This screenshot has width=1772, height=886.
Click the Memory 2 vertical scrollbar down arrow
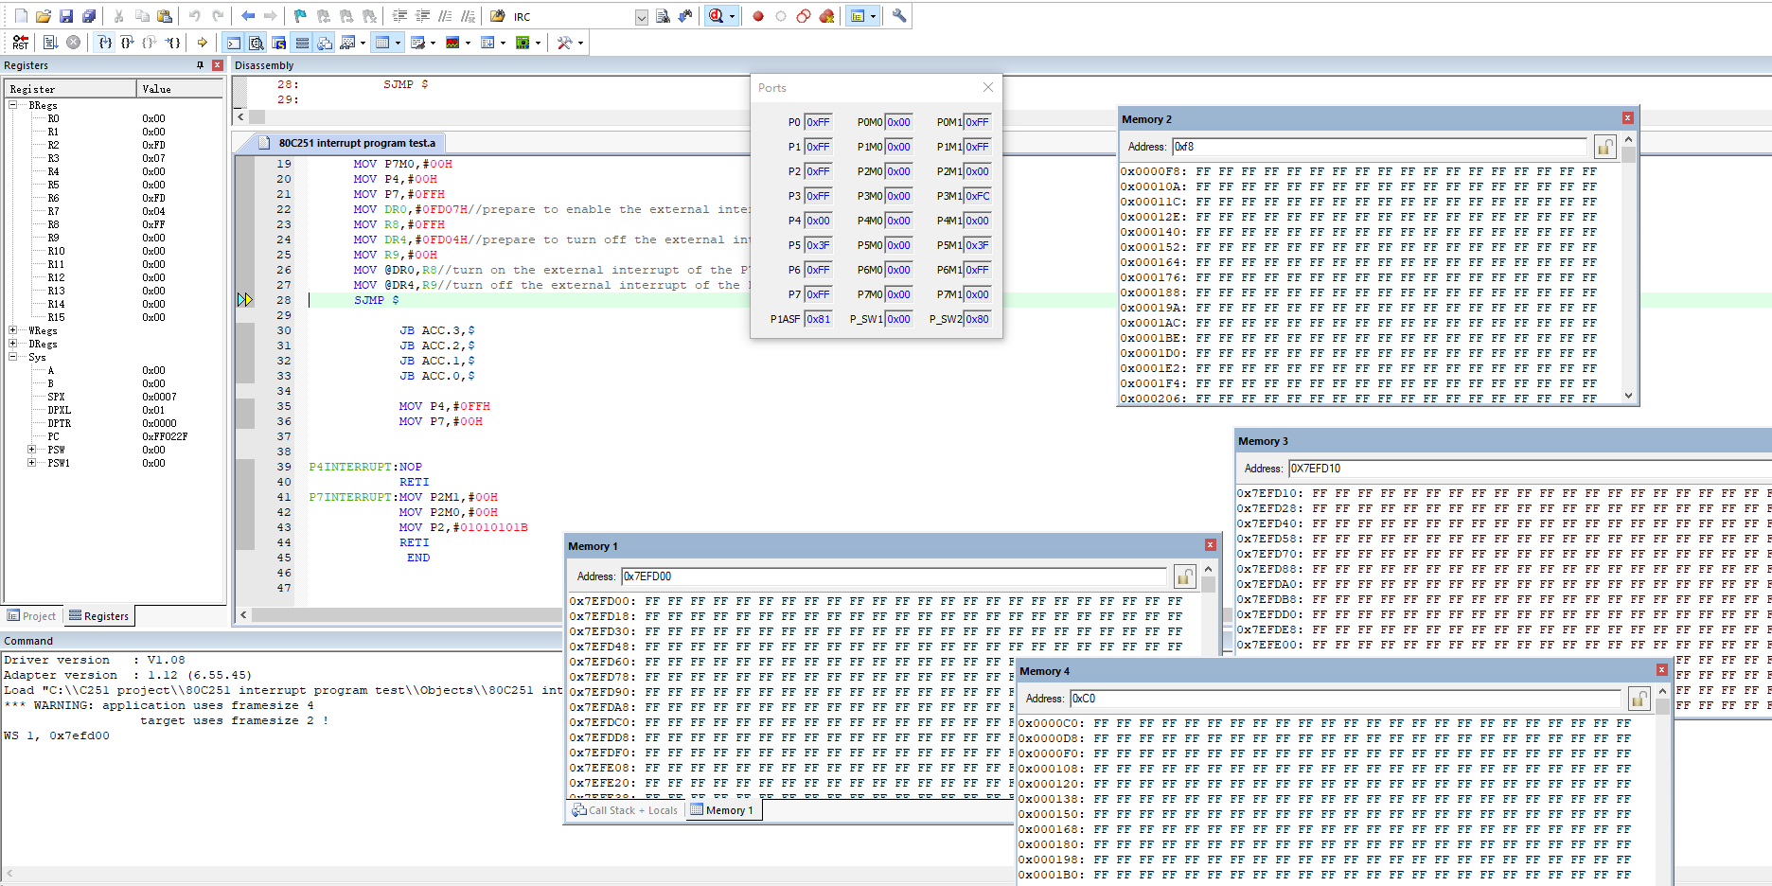coord(1628,396)
